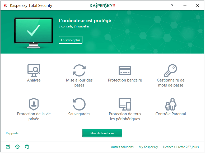Launch Mise à jour des bases update icon

pyautogui.click(x=79, y=70)
